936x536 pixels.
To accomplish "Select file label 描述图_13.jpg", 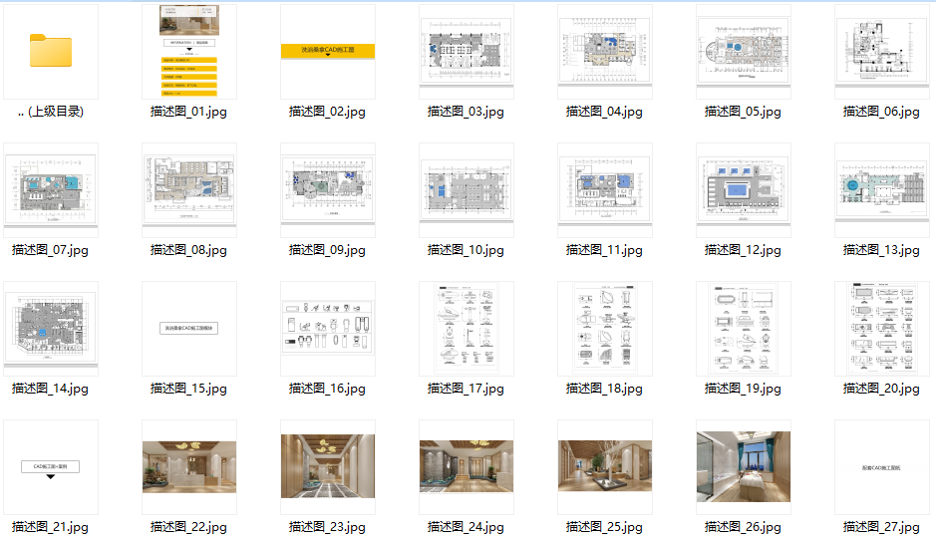I will click(x=881, y=250).
